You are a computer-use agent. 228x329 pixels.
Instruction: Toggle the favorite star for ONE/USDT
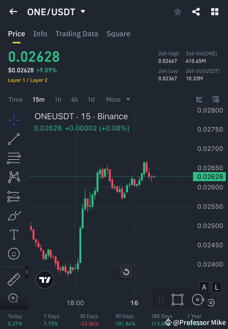[177, 12]
